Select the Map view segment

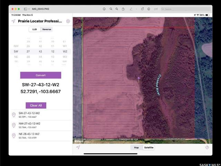[136, 148]
